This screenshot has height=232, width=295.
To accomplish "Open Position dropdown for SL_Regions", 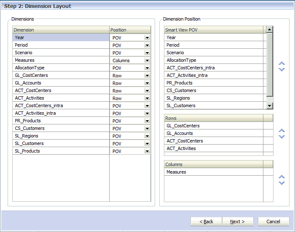I will coord(147,136).
